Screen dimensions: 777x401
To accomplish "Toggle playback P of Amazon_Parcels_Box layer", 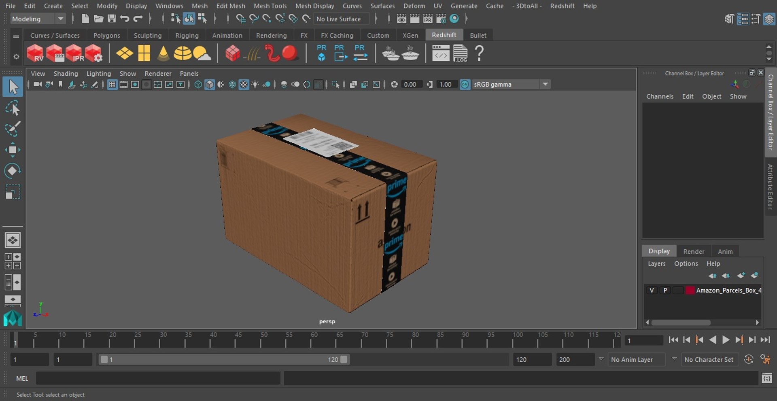I will coord(665,290).
